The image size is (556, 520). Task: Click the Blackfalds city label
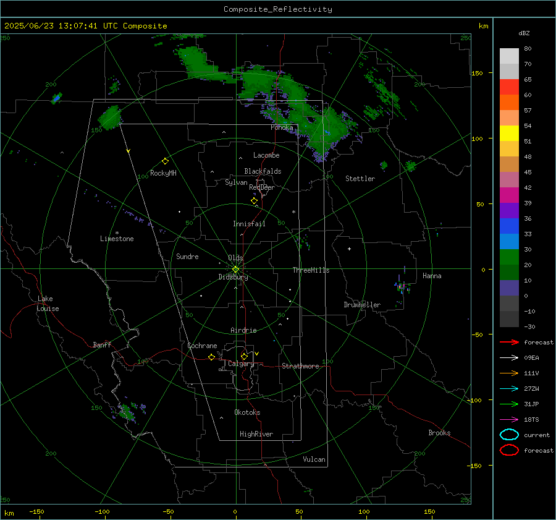263,171
